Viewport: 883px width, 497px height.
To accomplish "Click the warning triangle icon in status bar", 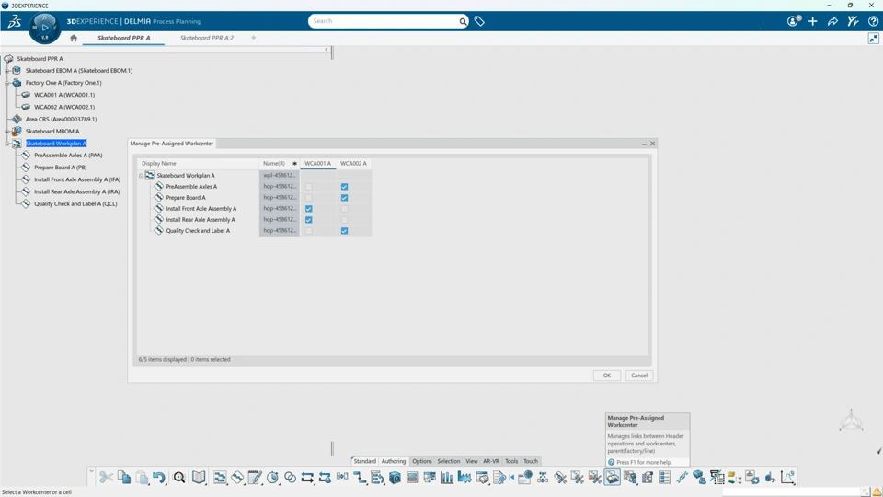I will [877, 491].
